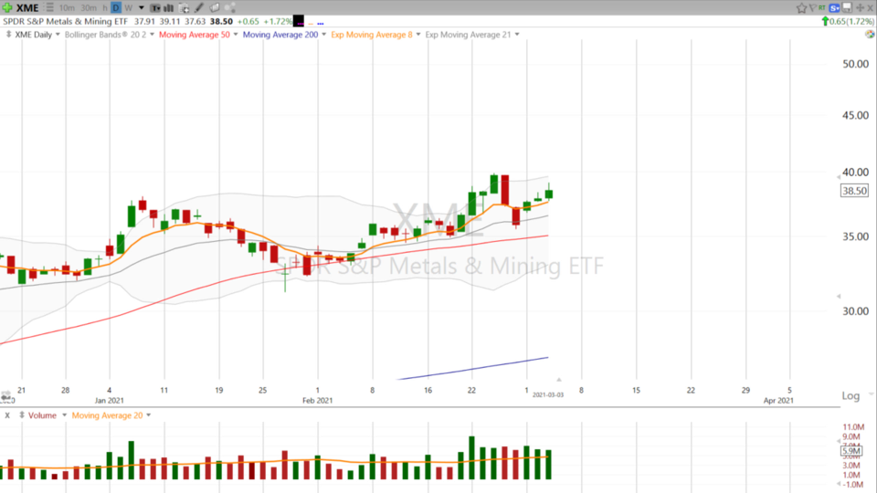Click the flag symbol icon
Viewport: 877px width, 493px height.
coord(813,8)
